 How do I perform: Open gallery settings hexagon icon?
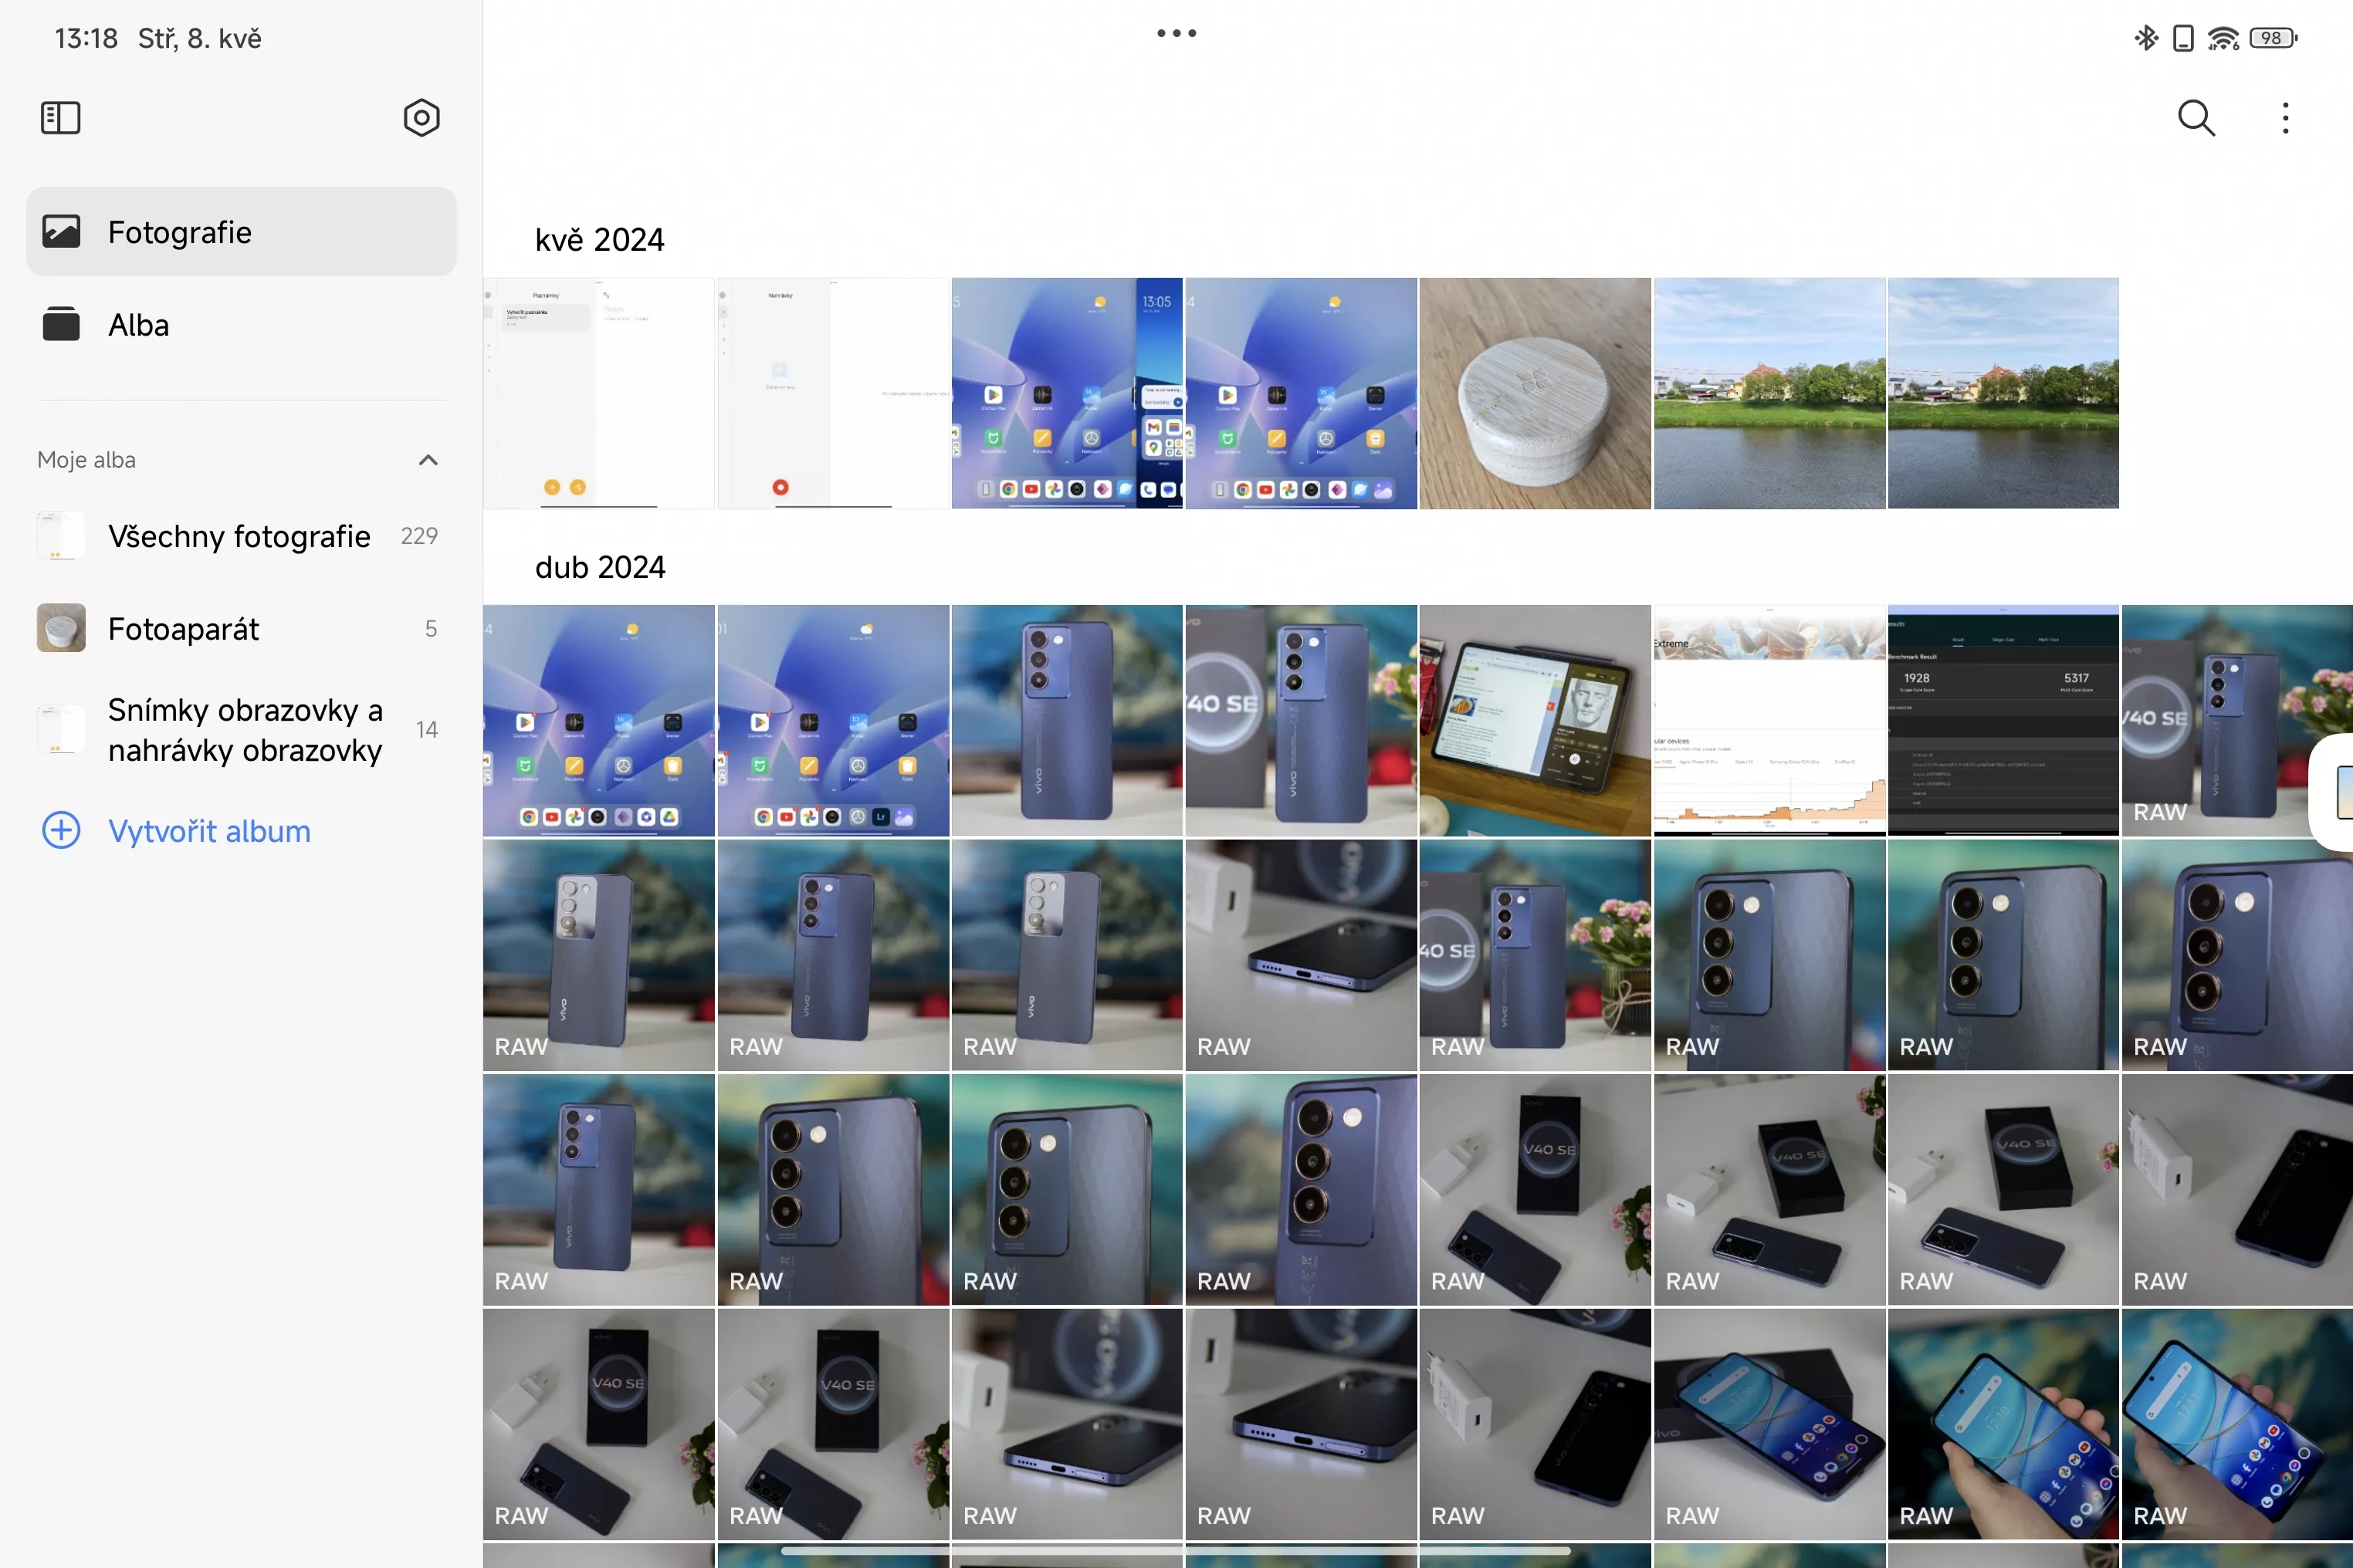[422, 118]
